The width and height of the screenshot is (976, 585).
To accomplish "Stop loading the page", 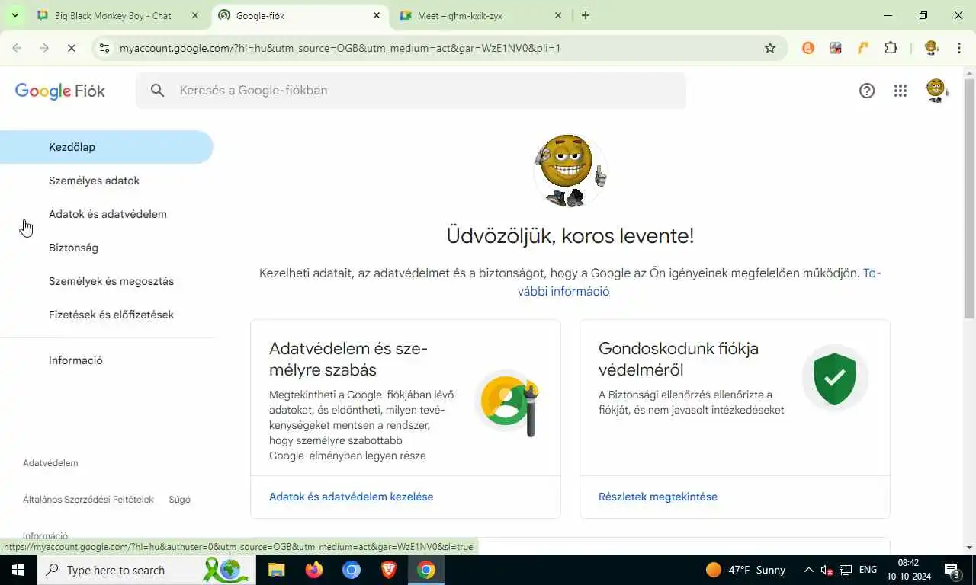I will pyautogui.click(x=72, y=48).
